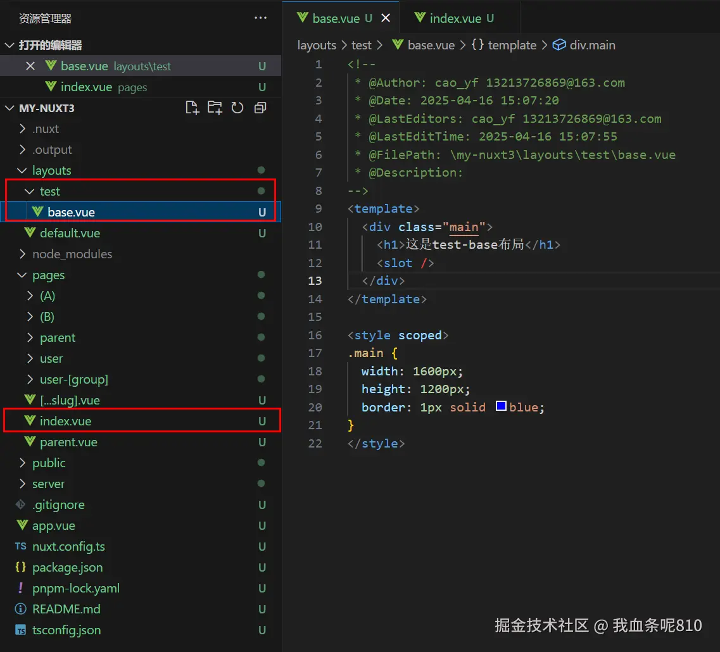Click the div.main breadcrumb symbol

coord(591,45)
